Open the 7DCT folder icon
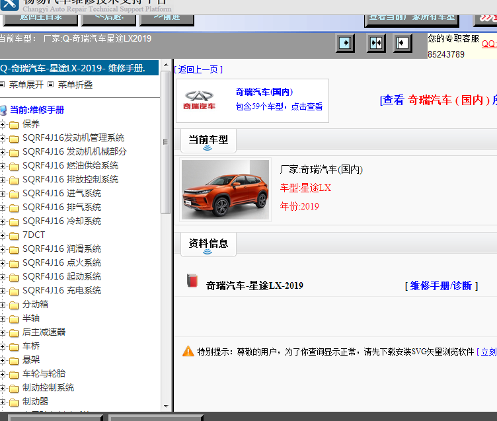This screenshot has width=497, height=421. pyautogui.click(x=14, y=236)
